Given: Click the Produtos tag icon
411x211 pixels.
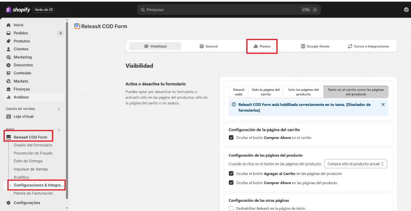Looking at the screenshot, I should click(x=9, y=41).
